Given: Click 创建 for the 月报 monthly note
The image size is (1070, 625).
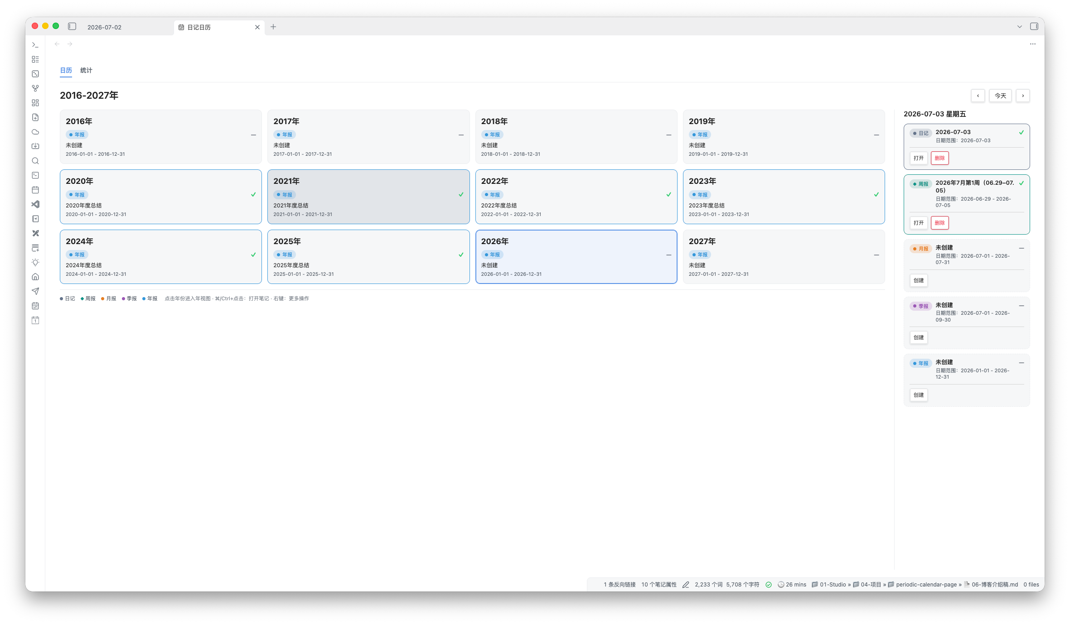Looking at the screenshot, I should pyautogui.click(x=919, y=280).
